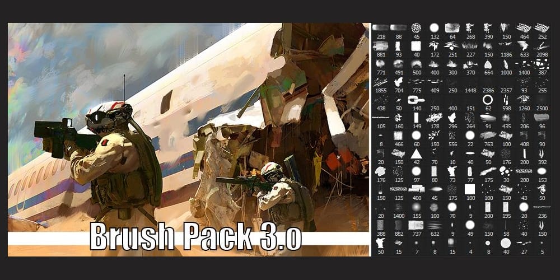The image size is (560, 280).
Task: Choose the soft glow brush sized 2500
Action: click(542, 100)
